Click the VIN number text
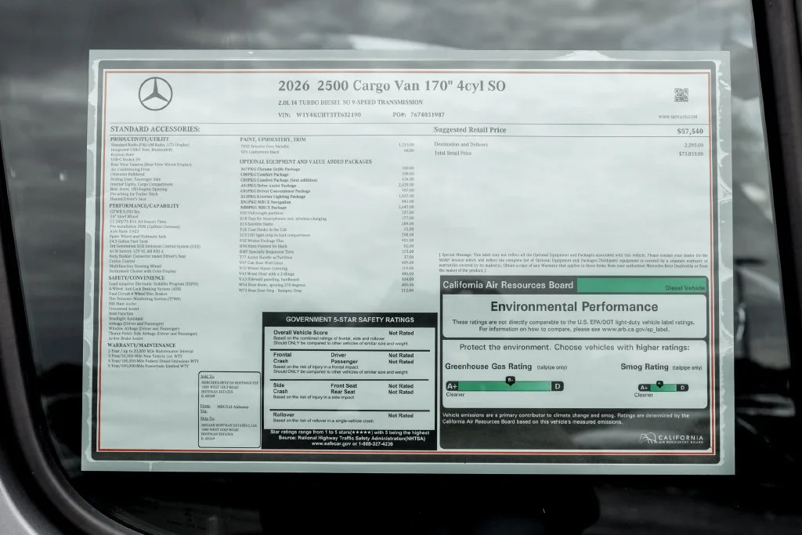This screenshot has height=535, width=802. click(x=328, y=114)
